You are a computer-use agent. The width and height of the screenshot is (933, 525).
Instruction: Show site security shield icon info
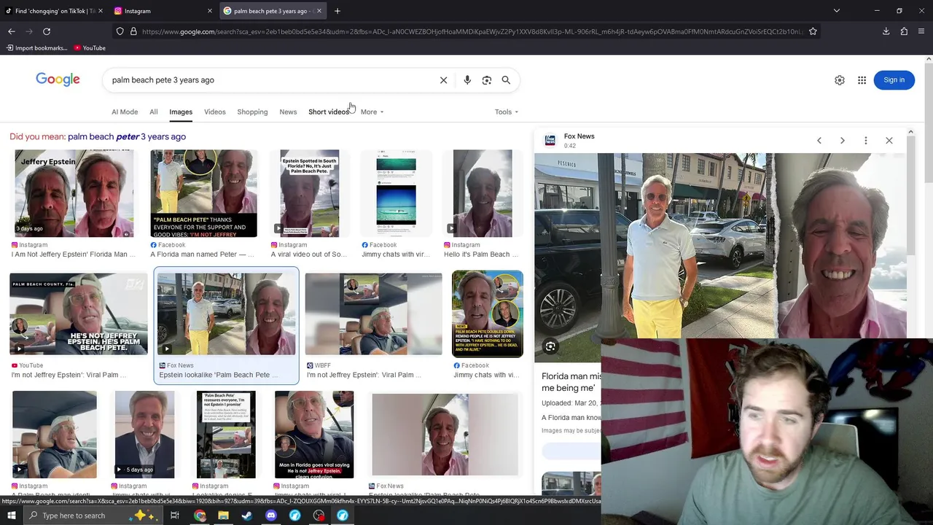pyautogui.click(x=120, y=31)
